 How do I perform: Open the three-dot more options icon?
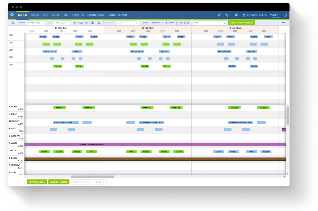point(284,23)
